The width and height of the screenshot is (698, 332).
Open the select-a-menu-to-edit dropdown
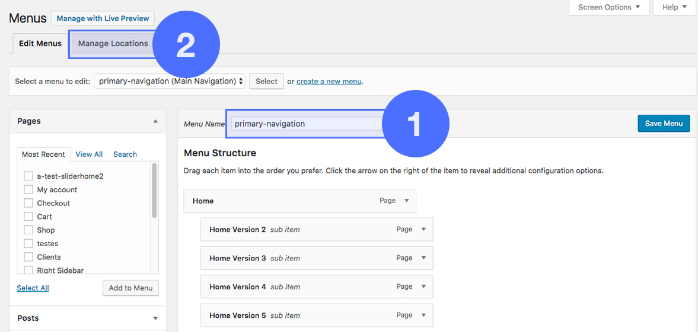pos(169,81)
